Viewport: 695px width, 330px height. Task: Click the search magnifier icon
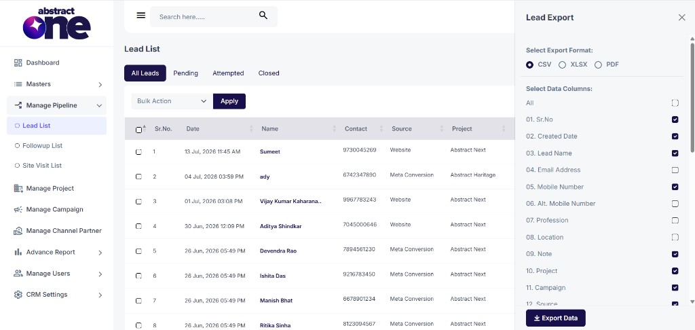tap(263, 16)
